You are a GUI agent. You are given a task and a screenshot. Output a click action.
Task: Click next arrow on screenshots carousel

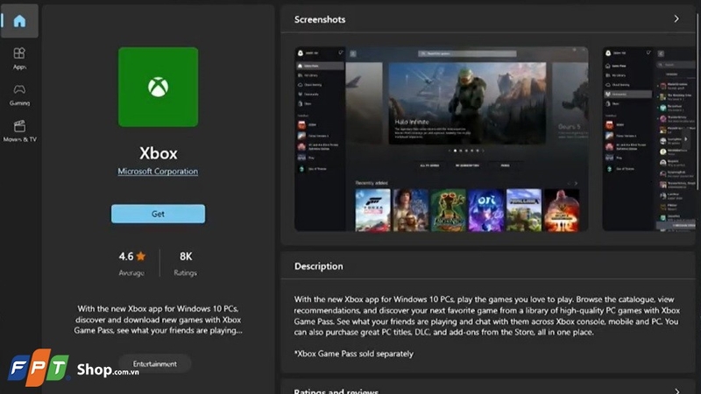pos(686,139)
